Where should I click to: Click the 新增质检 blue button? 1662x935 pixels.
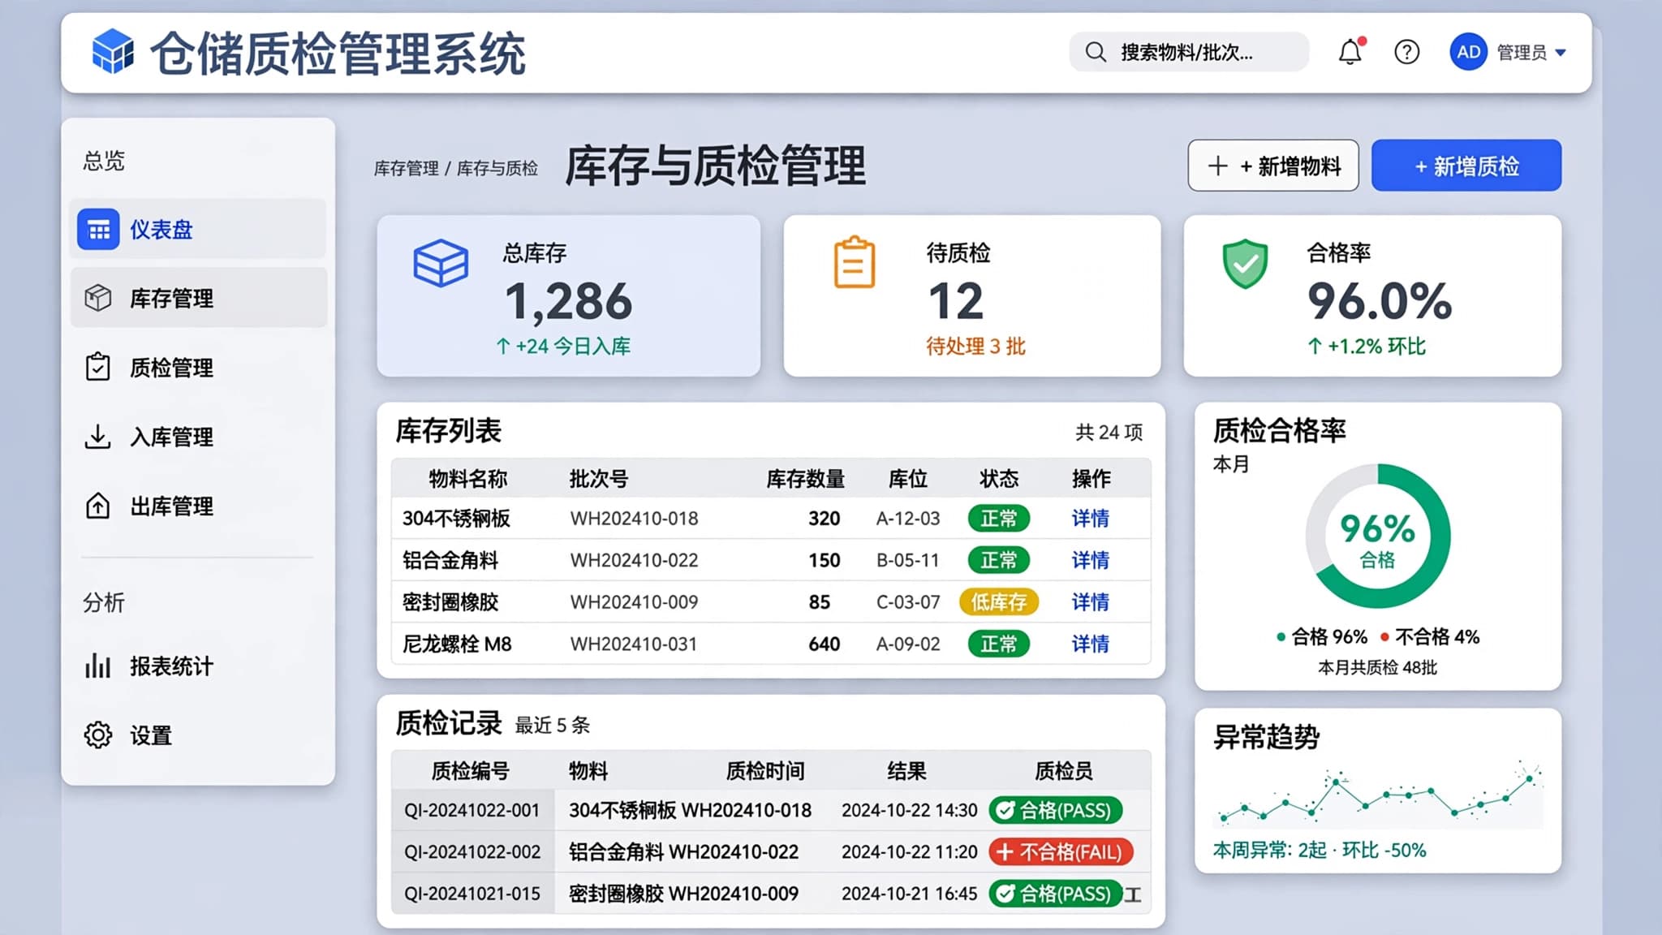pyautogui.click(x=1466, y=166)
